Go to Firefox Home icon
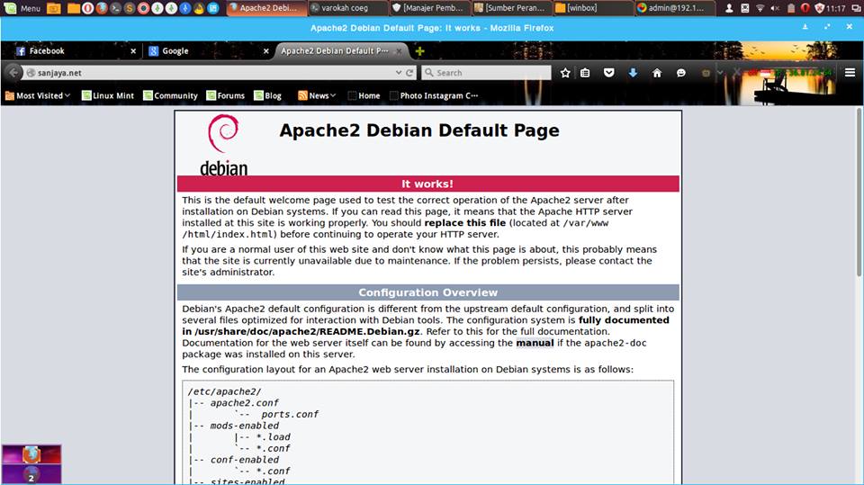Image resolution: width=864 pixels, height=485 pixels. (657, 73)
